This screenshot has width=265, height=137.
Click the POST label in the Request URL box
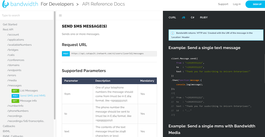66,54
